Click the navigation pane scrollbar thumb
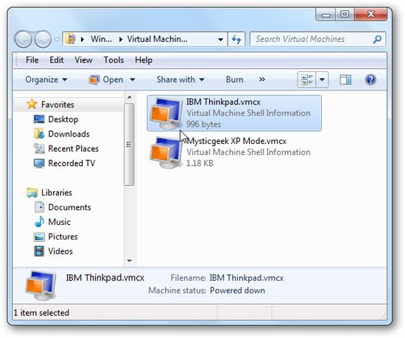Screen dimensions: 405x338 point(129,145)
